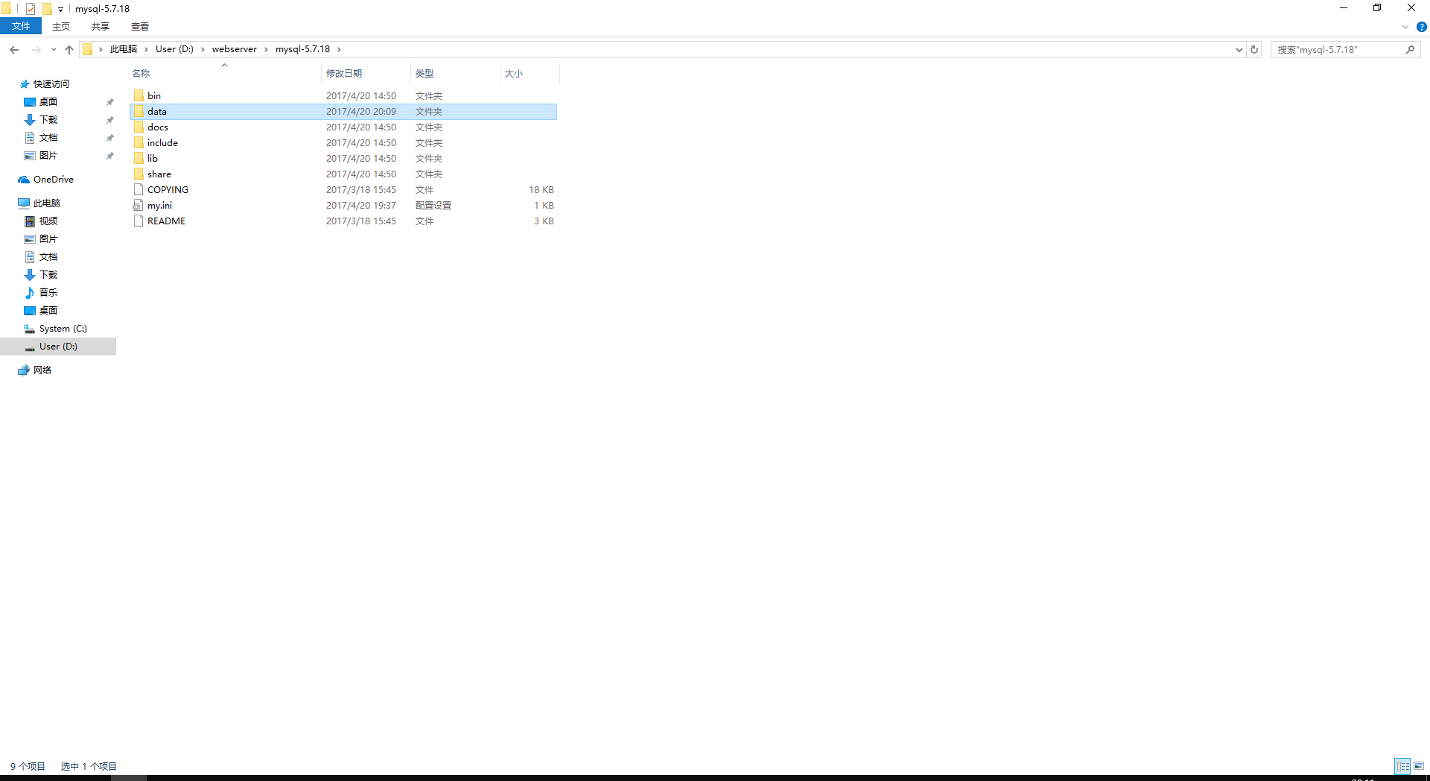The image size is (1430, 781).
Task: Click COPYING size 18 KB cell
Action: [x=541, y=189]
